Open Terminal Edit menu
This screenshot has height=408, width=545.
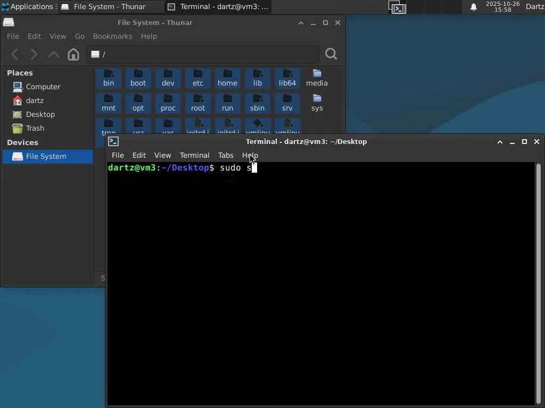(x=139, y=155)
